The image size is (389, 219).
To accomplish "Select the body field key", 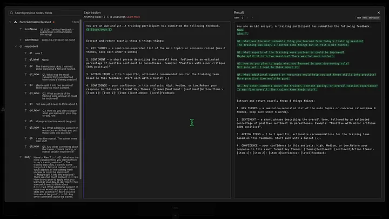I will coord(28,157).
